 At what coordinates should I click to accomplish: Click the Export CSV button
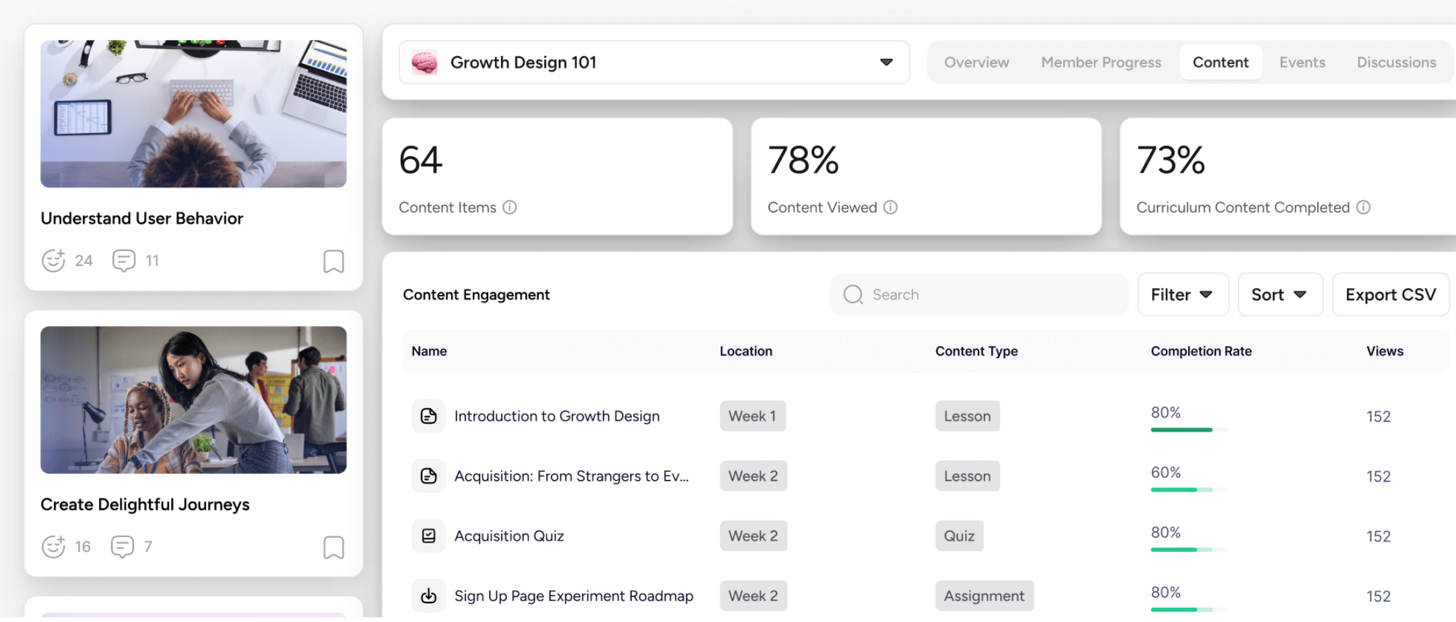click(x=1390, y=294)
